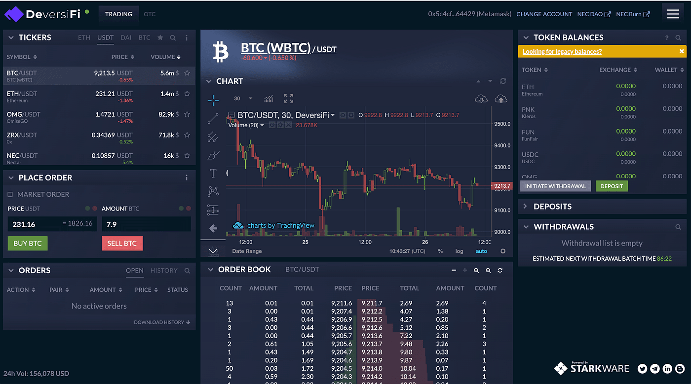Show ETH quote tickers
The width and height of the screenshot is (691, 384).
click(x=84, y=37)
